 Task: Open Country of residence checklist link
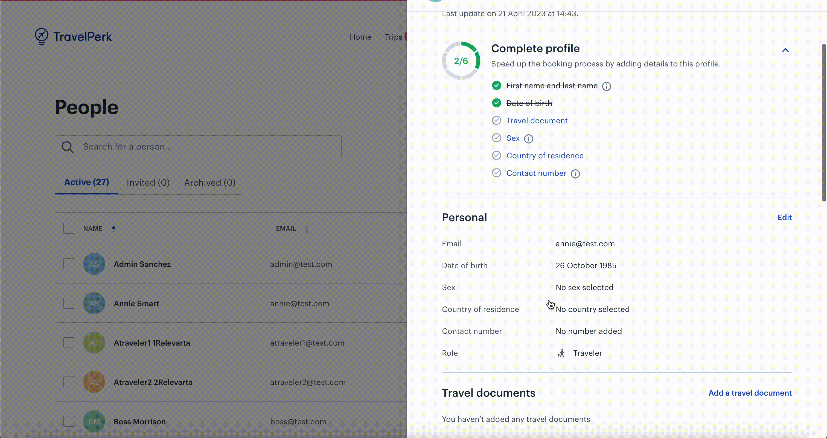[545, 156]
